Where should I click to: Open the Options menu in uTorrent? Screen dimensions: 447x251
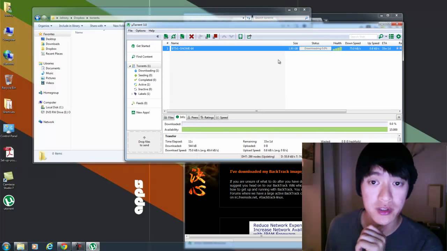[140, 31]
